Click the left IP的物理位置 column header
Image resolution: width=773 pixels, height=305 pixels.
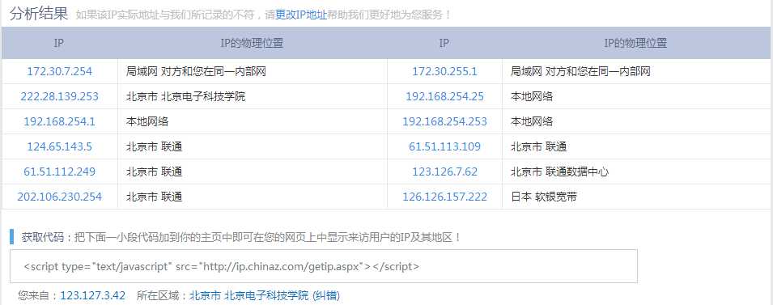coord(252,43)
